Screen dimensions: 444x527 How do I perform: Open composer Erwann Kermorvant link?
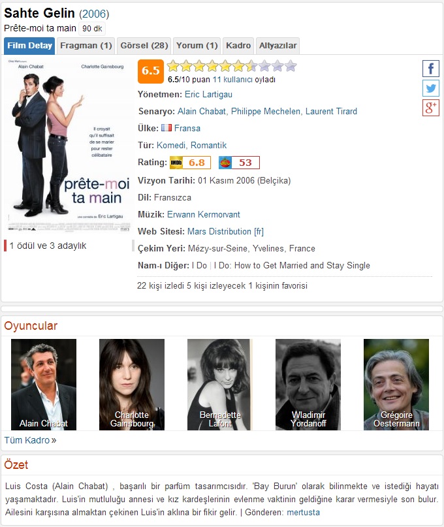[x=203, y=214]
